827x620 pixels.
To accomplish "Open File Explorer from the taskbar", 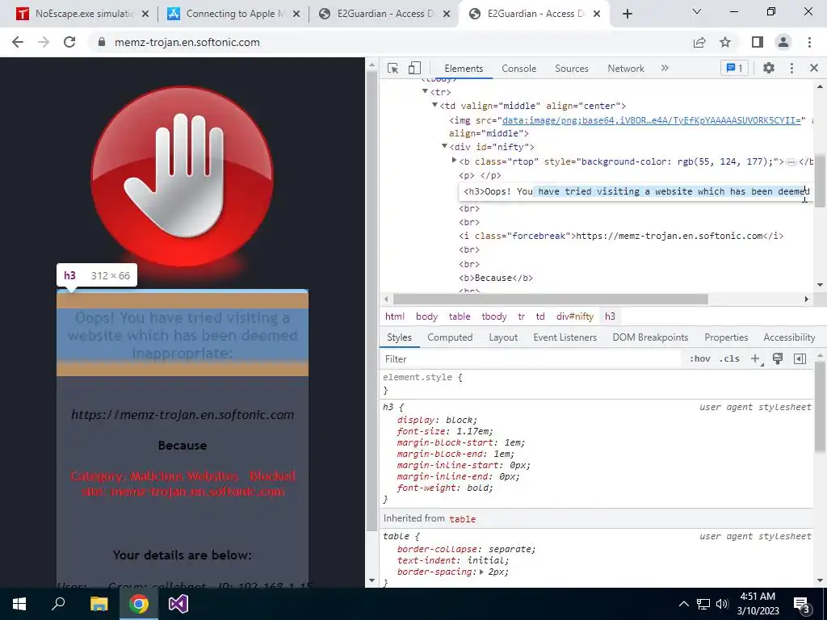I will pos(99,604).
